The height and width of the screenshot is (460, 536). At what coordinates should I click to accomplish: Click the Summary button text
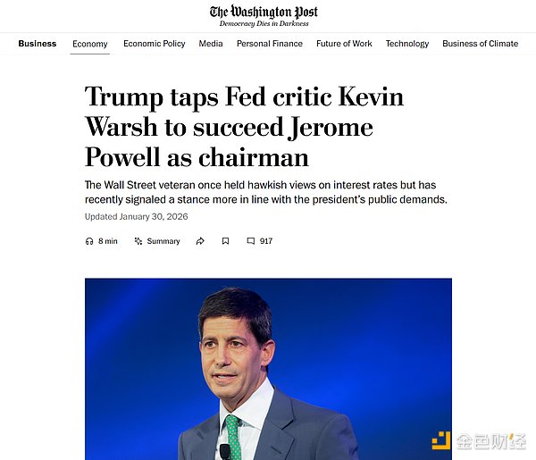[x=163, y=241]
